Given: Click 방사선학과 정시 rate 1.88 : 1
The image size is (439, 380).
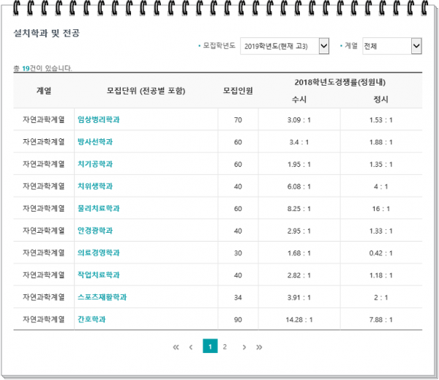Looking at the screenshot, I should (x=380, y=142).
